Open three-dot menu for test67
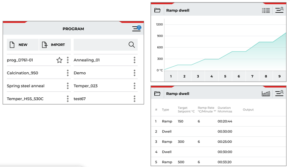The height and width of the screenshot is (167, 290). [134, 99]
